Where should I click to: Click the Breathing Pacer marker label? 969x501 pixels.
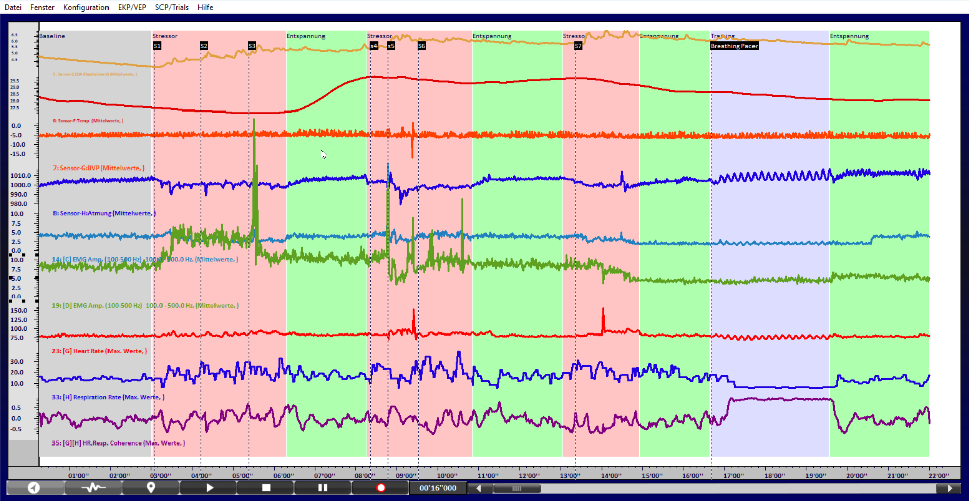[x=734, y=46]
